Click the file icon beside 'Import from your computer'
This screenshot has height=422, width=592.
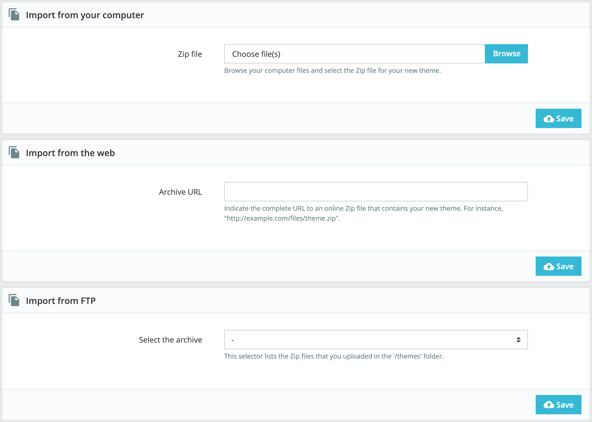point(14,15)
